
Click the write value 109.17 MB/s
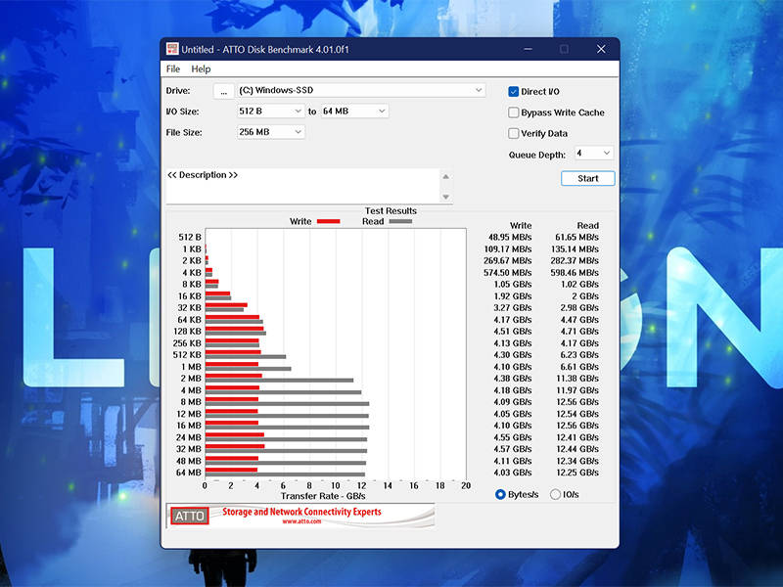508,249
